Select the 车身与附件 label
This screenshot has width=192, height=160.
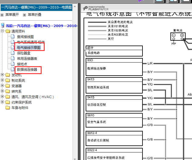click(20, 108)
